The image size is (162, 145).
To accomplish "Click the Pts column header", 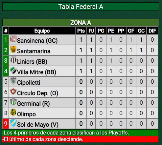I will click(81, 31).
